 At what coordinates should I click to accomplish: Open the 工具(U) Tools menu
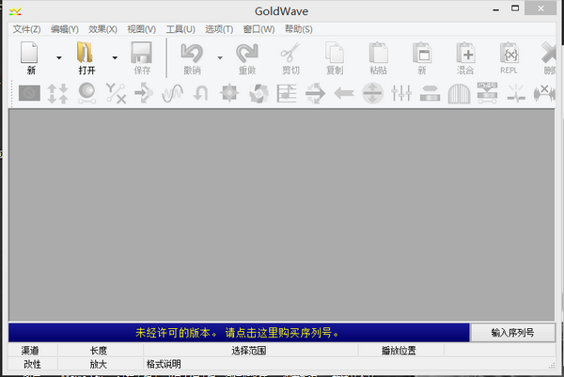pyautogui.click(x=180, y=29)
